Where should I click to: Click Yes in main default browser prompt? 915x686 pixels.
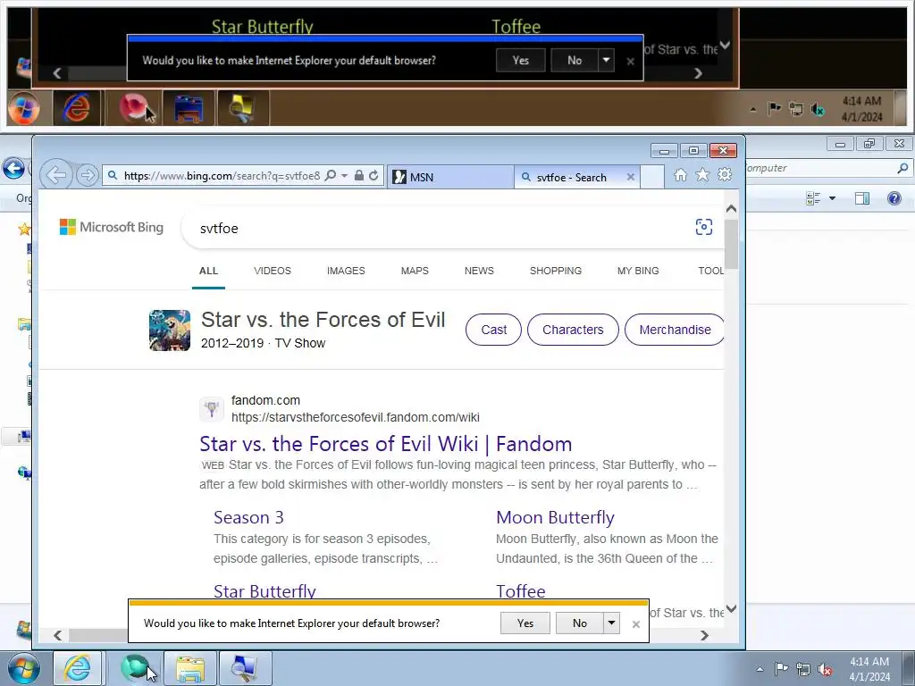coord(525,623)
